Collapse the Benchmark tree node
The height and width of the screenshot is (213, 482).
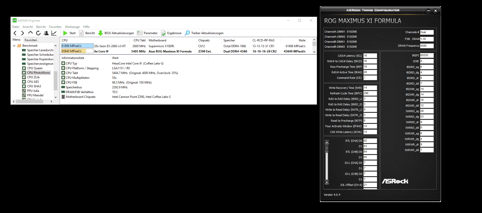pyautogui.click(x=14, y=46)
